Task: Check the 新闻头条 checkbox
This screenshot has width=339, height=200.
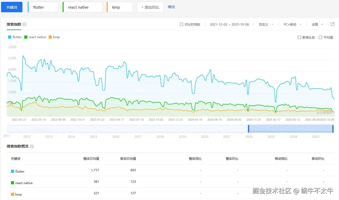Action: click(299, 37)
